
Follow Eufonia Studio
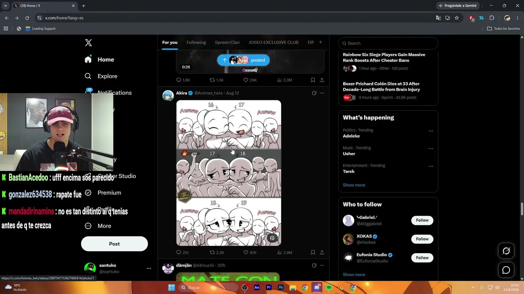(422, 258)
